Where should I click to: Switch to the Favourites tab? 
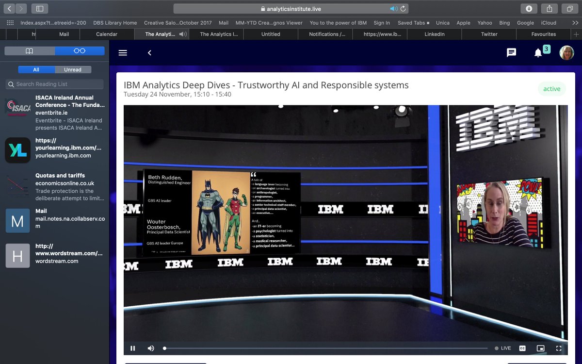(544, 34)
